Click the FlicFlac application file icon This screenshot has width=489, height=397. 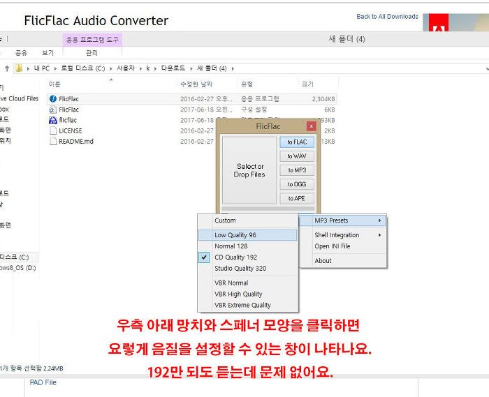pos(53,98)
